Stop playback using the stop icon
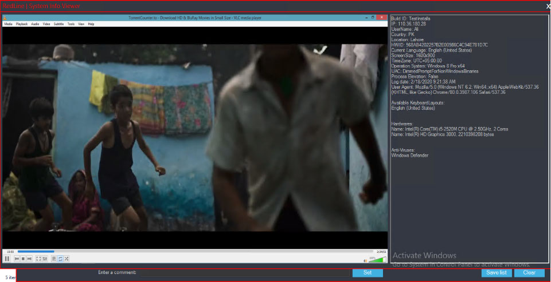 [23, 259]
